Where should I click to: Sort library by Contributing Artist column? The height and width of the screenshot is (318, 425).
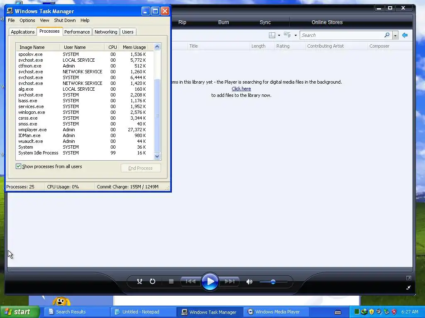click(325, 46)
